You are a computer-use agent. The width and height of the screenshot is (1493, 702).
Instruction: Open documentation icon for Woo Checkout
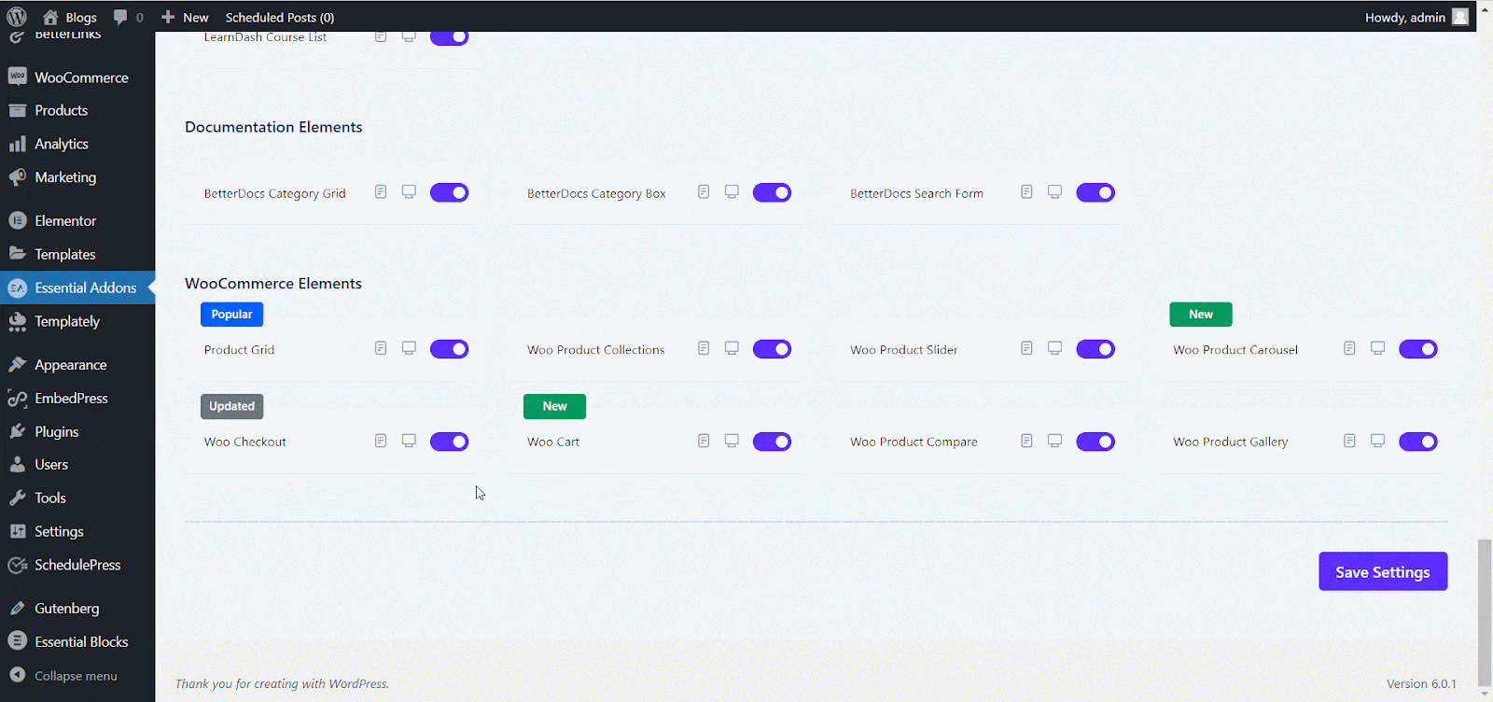(381, 441)
